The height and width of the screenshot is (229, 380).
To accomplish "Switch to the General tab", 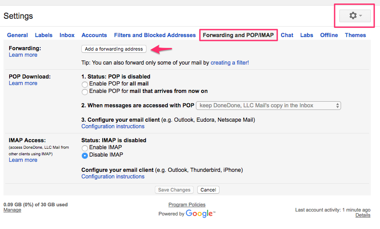I will pyautogui.click(x=17, y=35).
